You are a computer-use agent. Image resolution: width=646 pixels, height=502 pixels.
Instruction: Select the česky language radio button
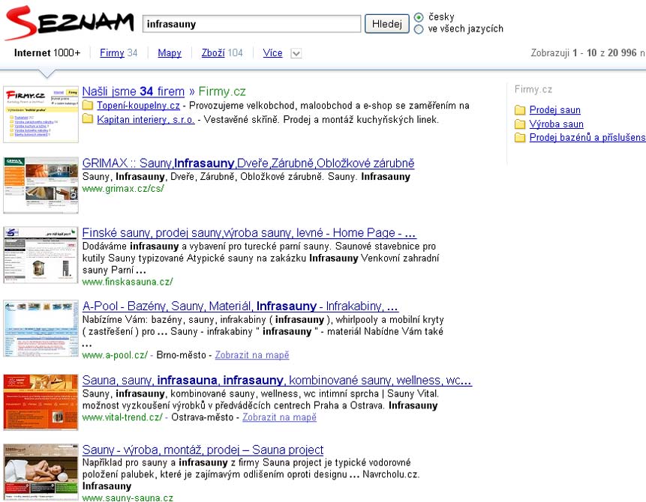[419, 17]
